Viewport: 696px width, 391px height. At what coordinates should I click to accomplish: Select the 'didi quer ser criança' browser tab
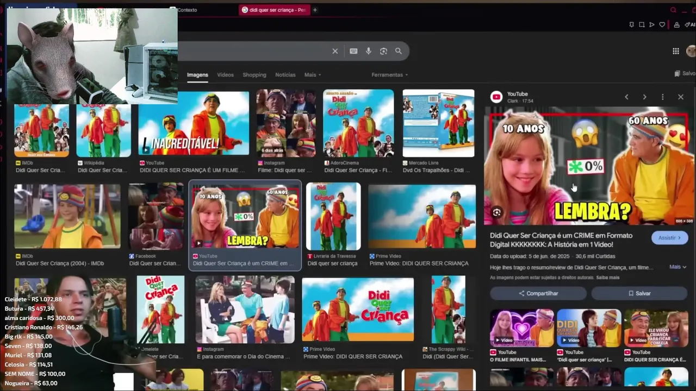coord(274,10)
